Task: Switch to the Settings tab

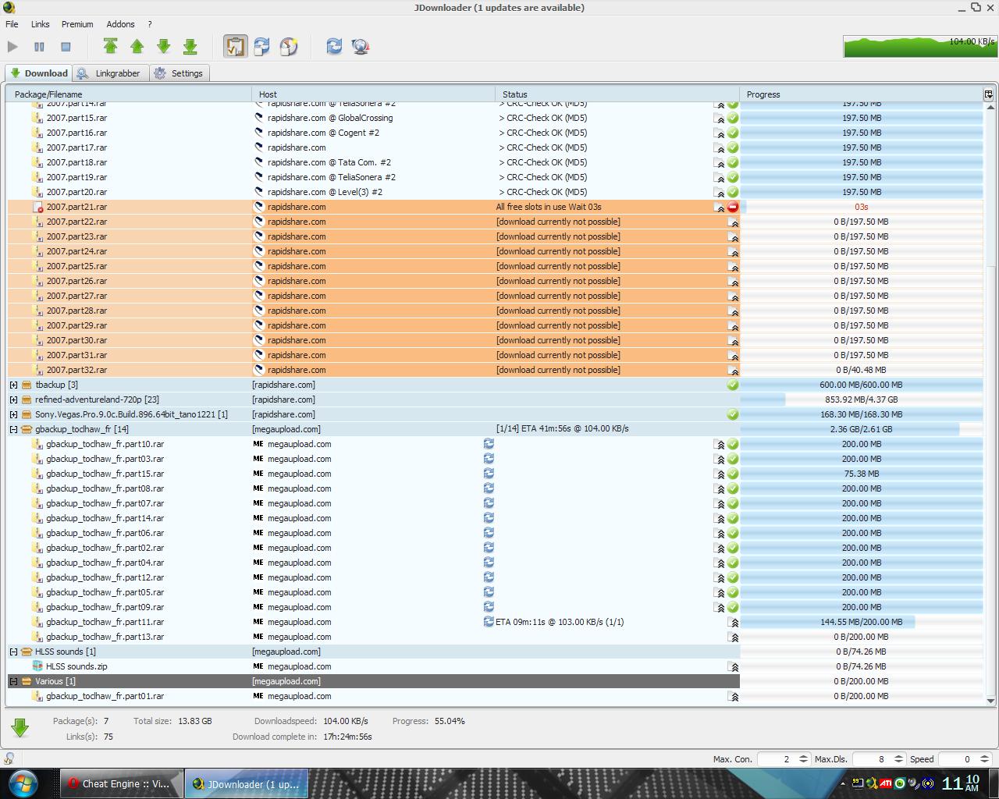Action: pos(179,73)
